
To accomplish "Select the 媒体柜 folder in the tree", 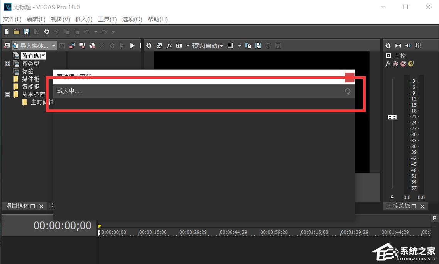I will point(30,79).
